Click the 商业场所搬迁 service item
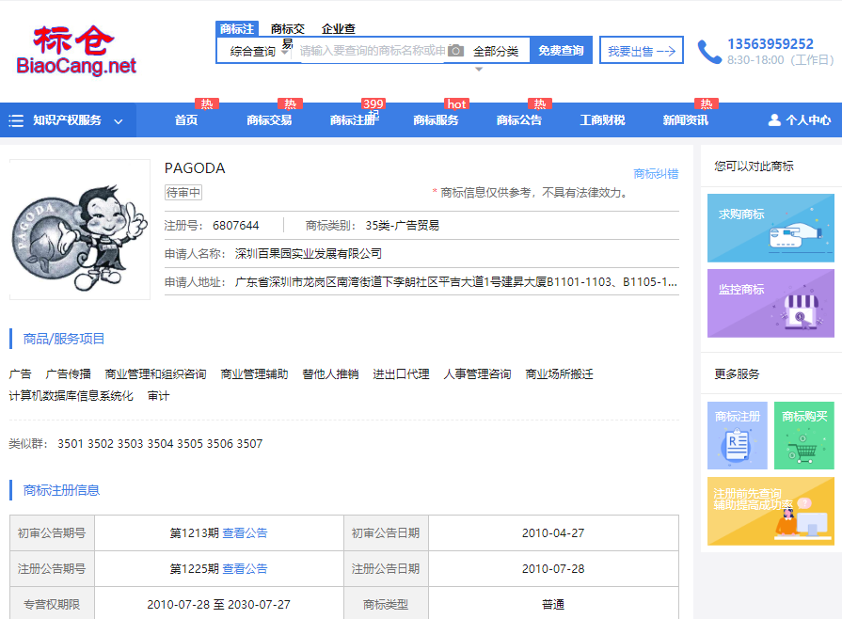The height and width of the screenshot is (619, 842). coord(559,374)
